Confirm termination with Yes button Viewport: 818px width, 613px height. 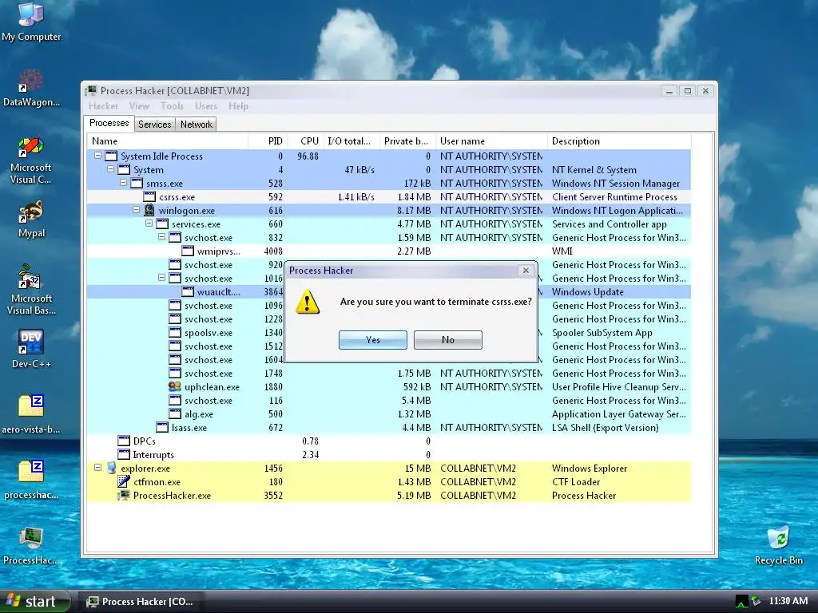point(372,340)
